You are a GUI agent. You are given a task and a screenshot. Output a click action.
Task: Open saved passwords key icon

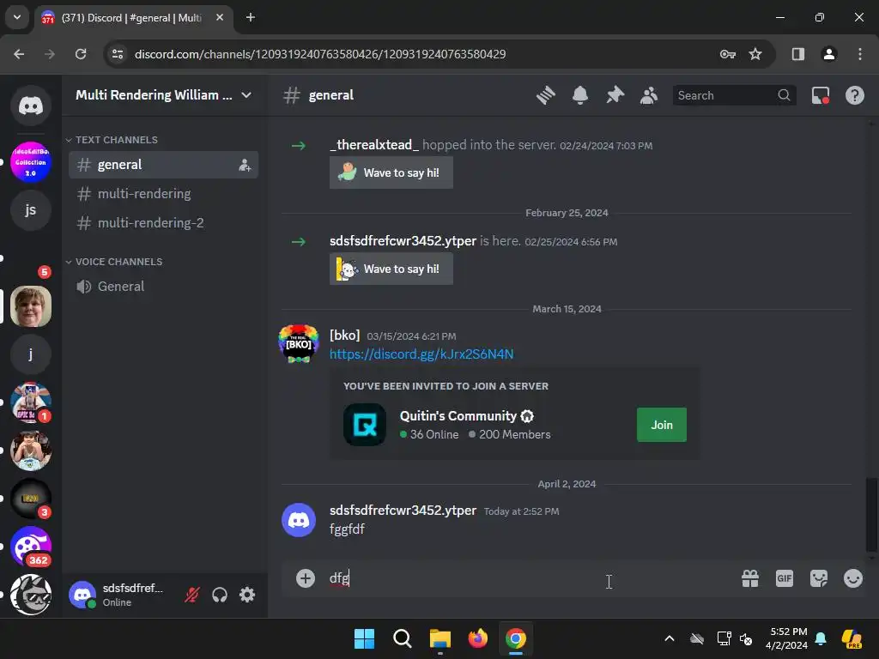tap(728, 54)
